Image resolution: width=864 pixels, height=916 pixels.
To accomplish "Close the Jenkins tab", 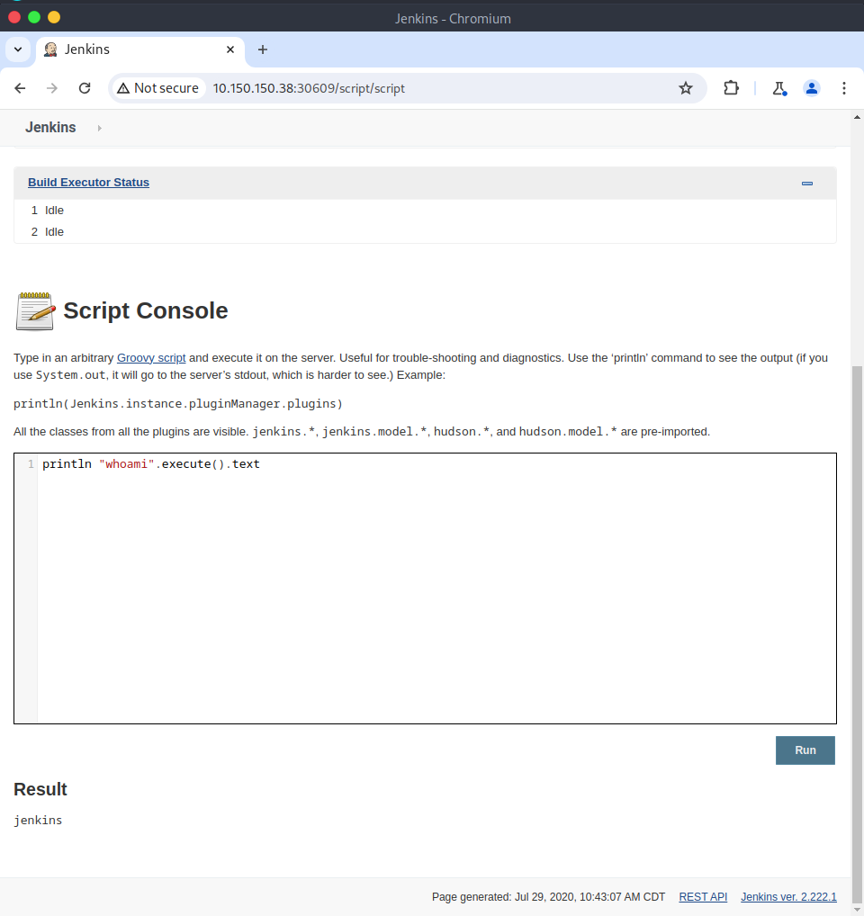I will 230,49.
